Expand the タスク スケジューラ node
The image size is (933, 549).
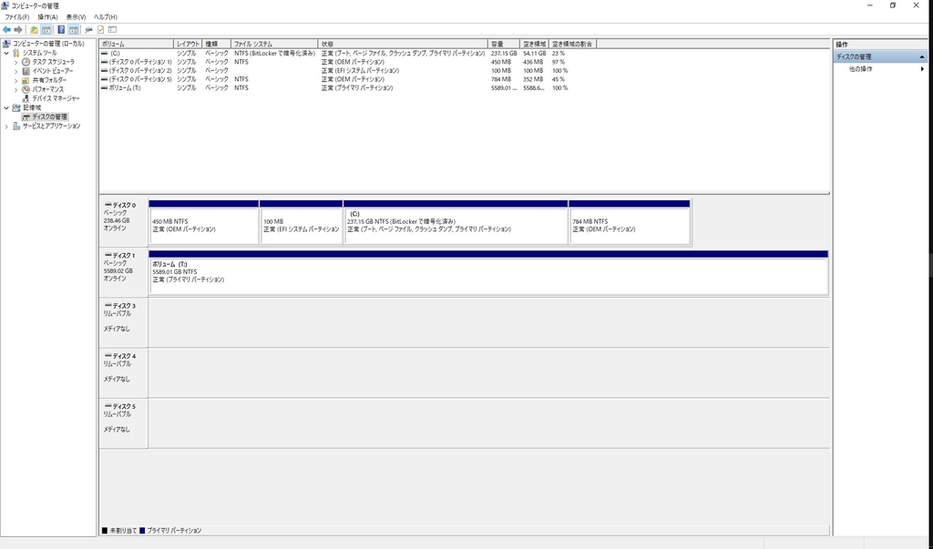point(16,62)
